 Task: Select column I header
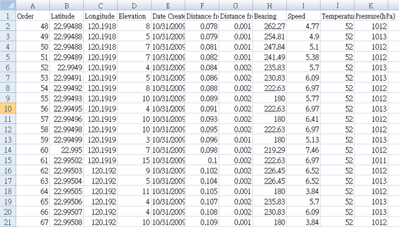coord(304,5)
